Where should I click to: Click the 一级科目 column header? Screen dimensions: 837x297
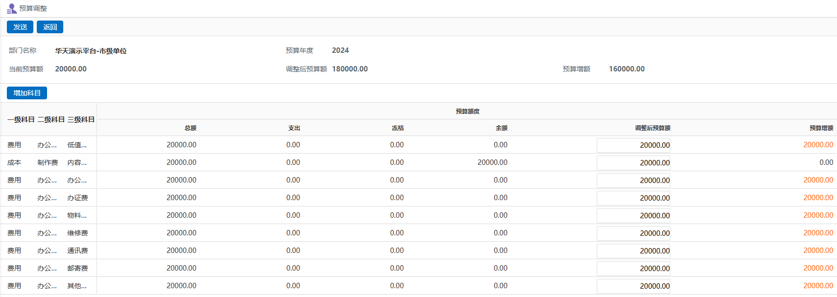(21, 119)
